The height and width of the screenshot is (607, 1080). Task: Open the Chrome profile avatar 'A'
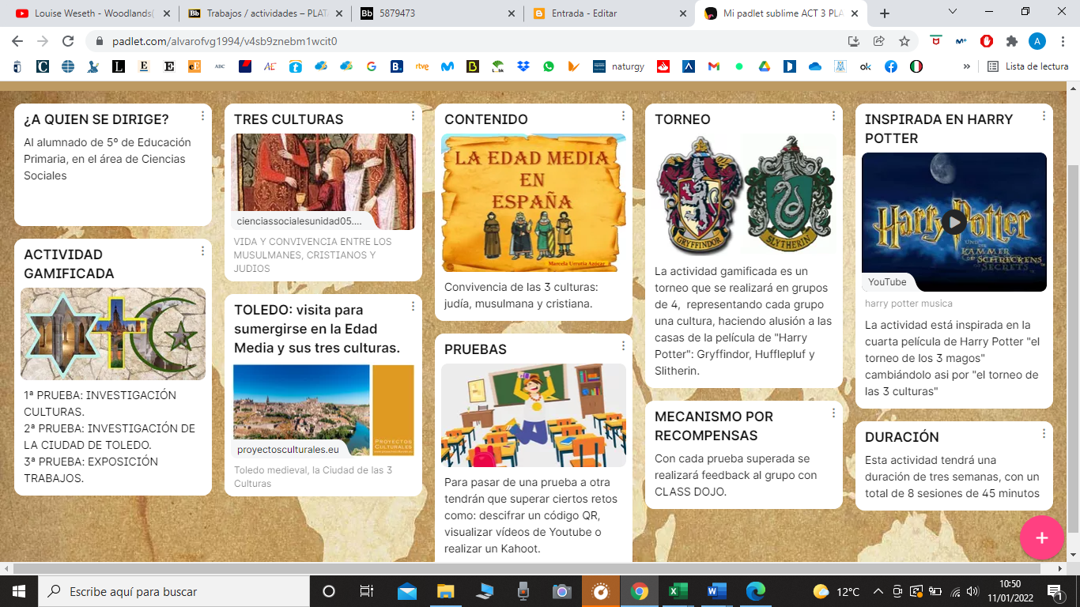click(x=1037, y=41)
